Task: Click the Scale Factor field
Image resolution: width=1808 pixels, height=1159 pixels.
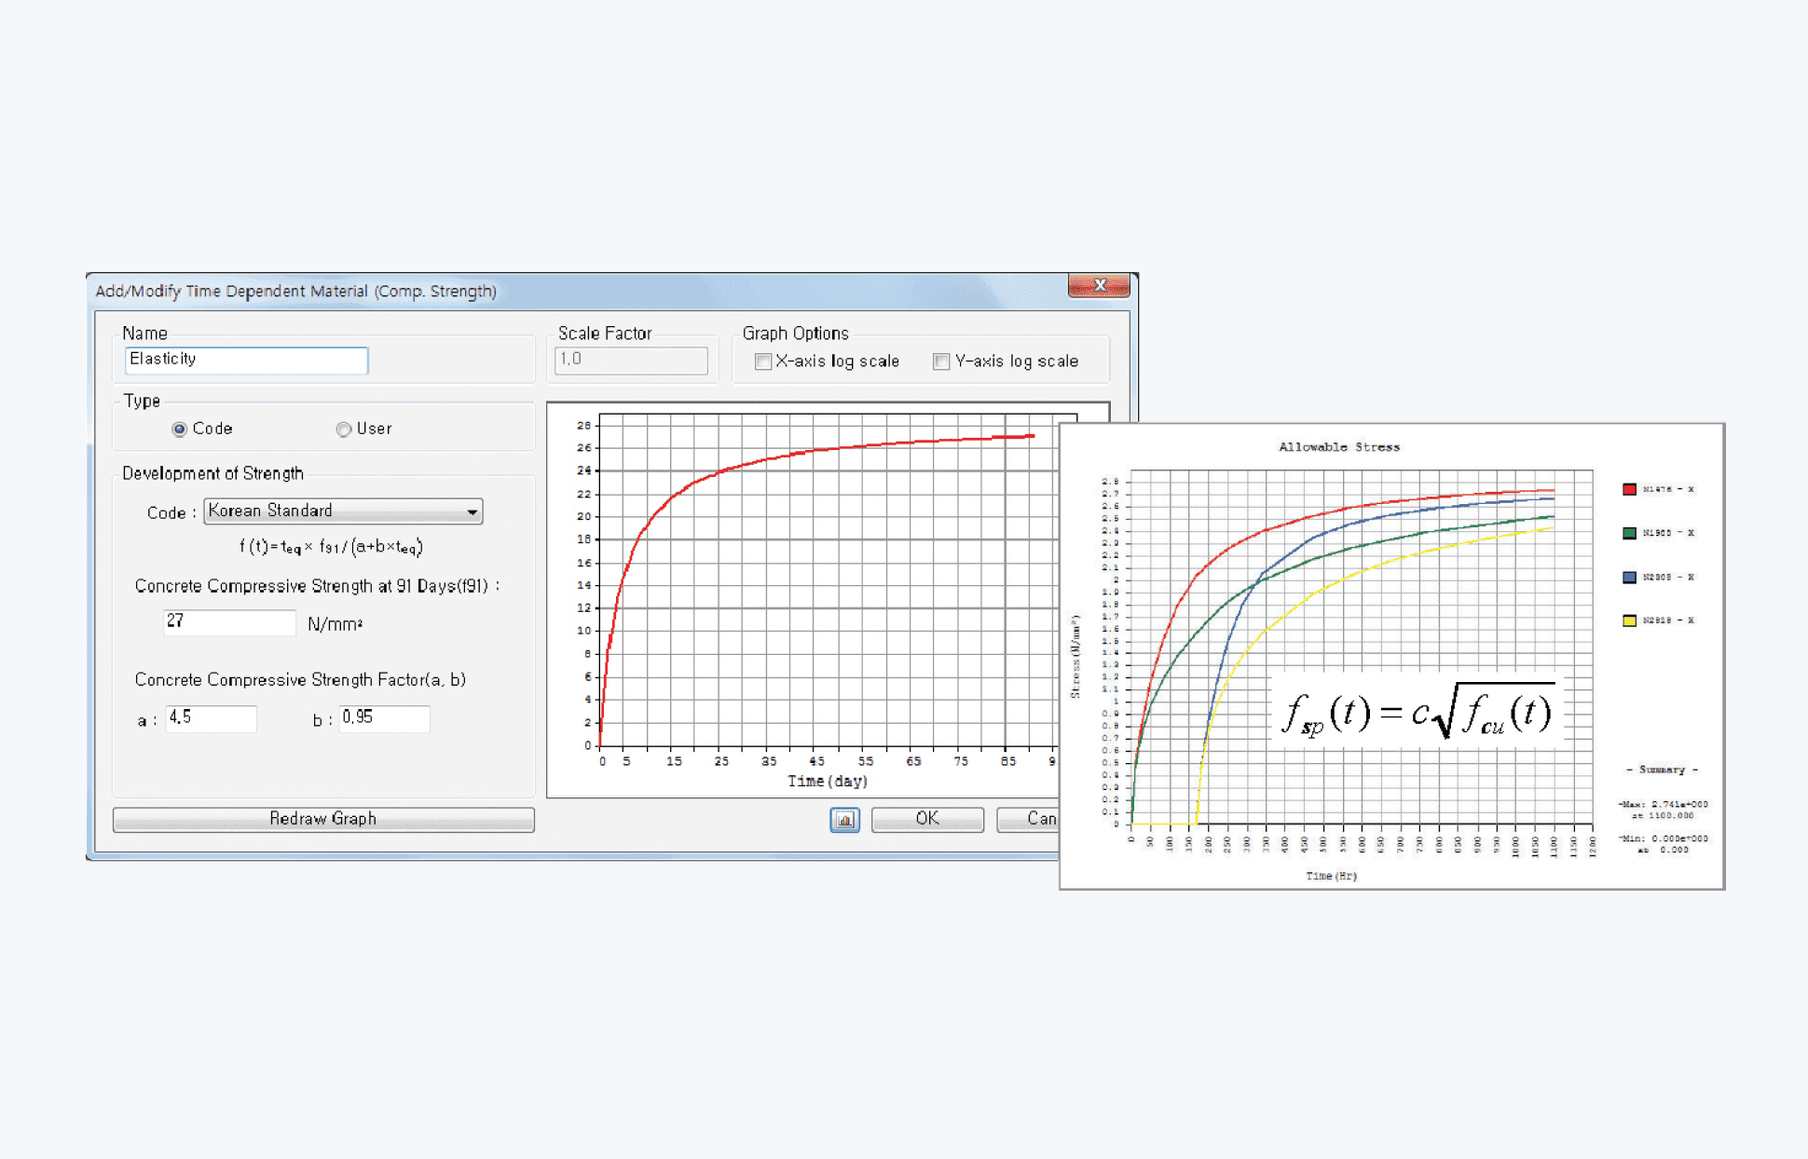Action: (631, 361)
